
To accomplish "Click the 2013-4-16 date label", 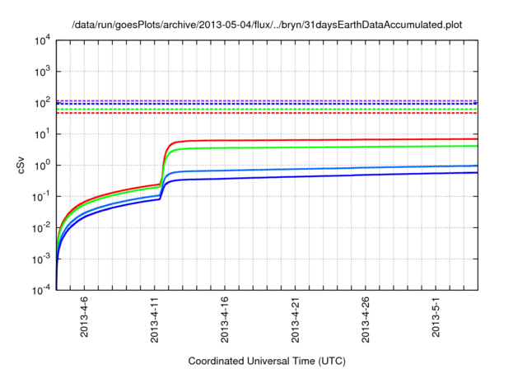I will coord(225,320).
